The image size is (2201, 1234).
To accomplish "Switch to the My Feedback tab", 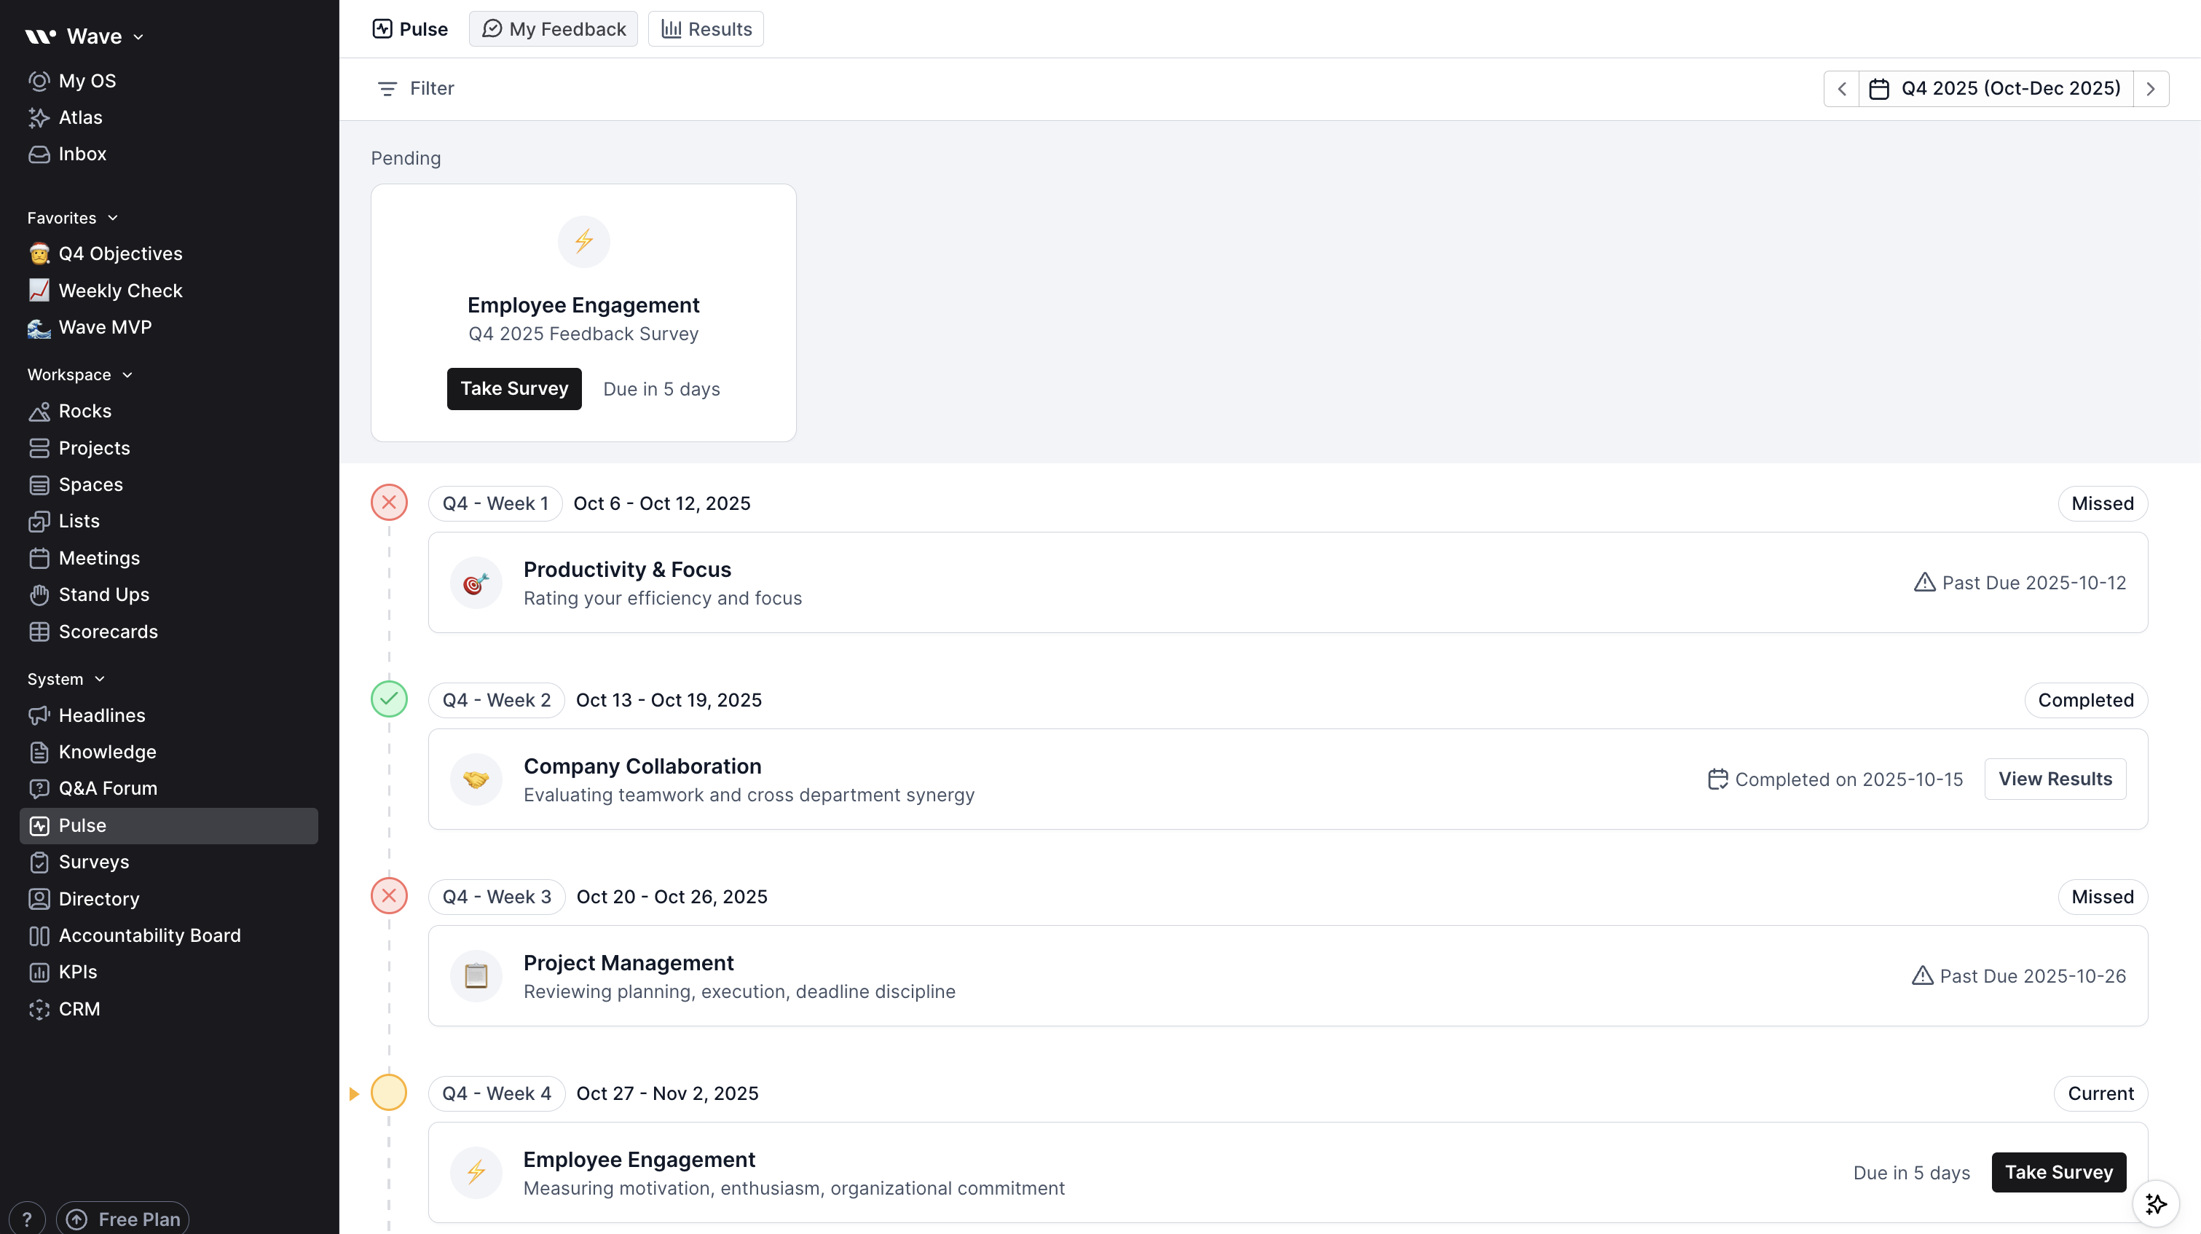I will [553, 28].
